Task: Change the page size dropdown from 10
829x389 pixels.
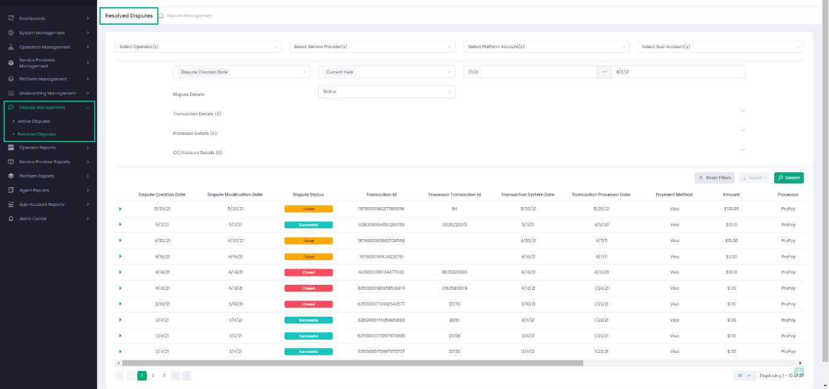Action: click(x=745, y=376)
